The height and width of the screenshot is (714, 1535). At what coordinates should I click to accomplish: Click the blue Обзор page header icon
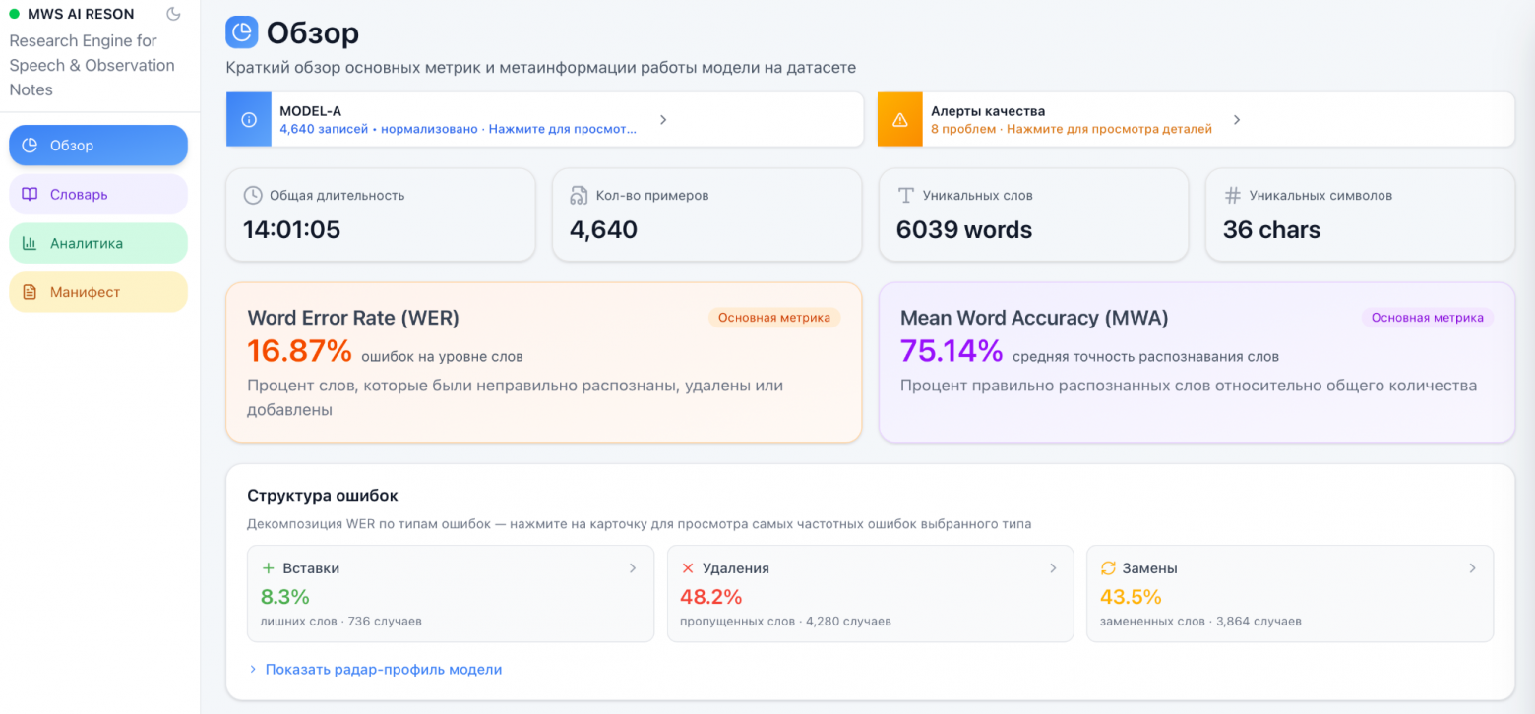242,32
